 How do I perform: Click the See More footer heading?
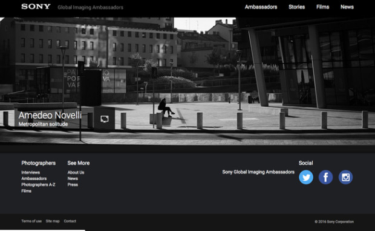point(79,163)
